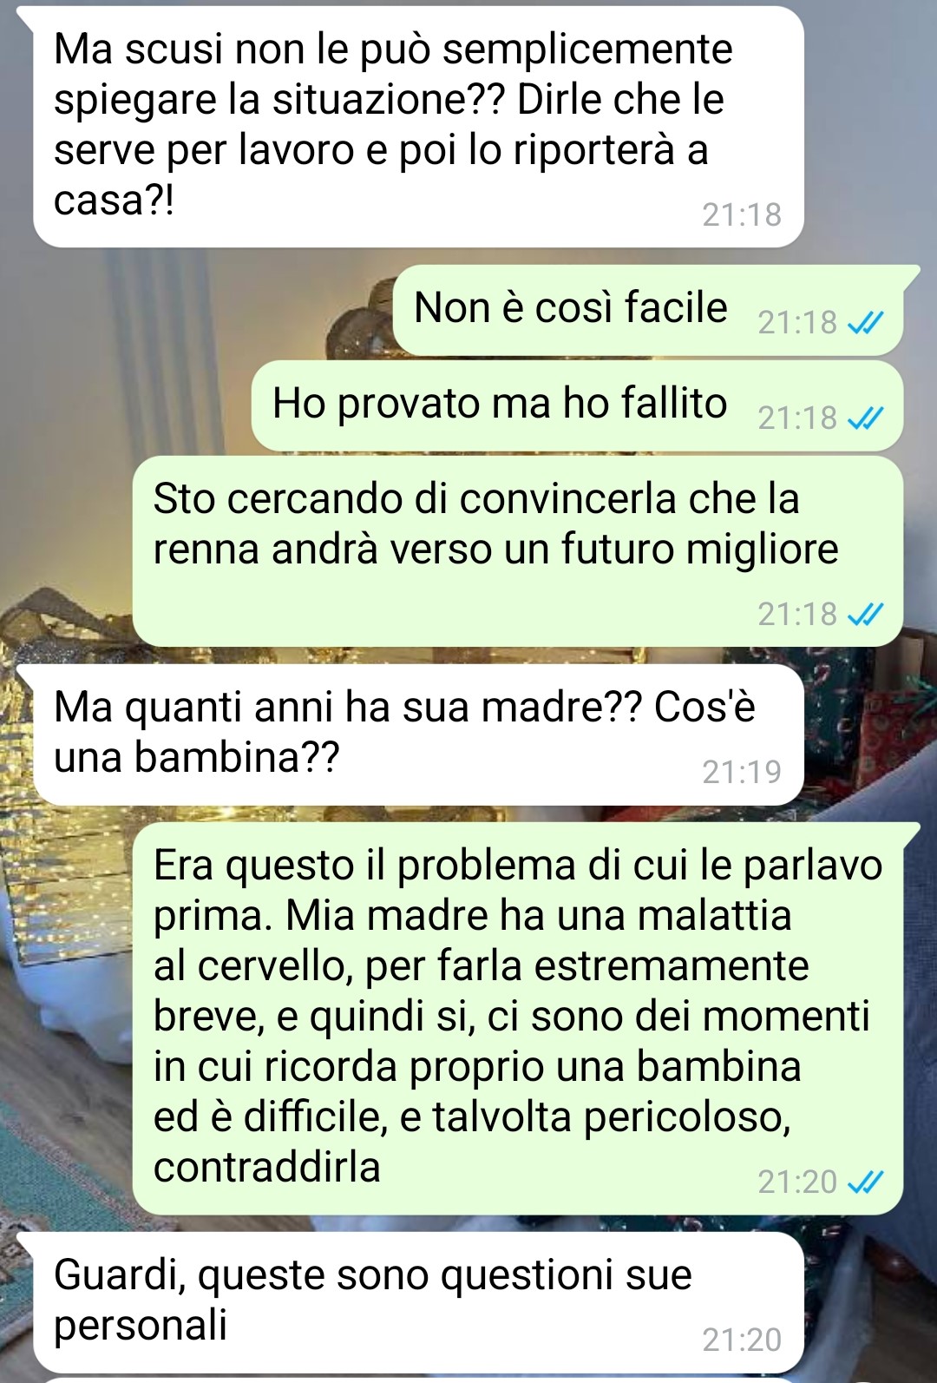Tap the blue checkmarks on the "renna" message

tap(865, 615)
